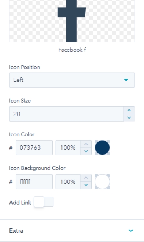Click the Icon Background Color opacity field
The height and width of the screenshot is (242, 144).
[x=68, y=181]
